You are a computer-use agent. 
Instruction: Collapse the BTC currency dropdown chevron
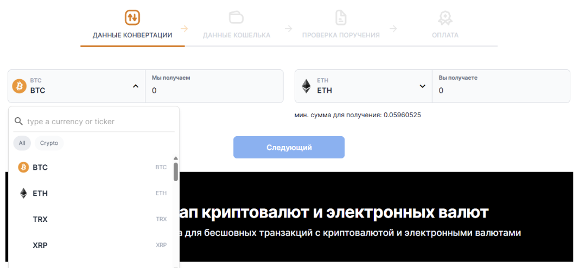136,86
